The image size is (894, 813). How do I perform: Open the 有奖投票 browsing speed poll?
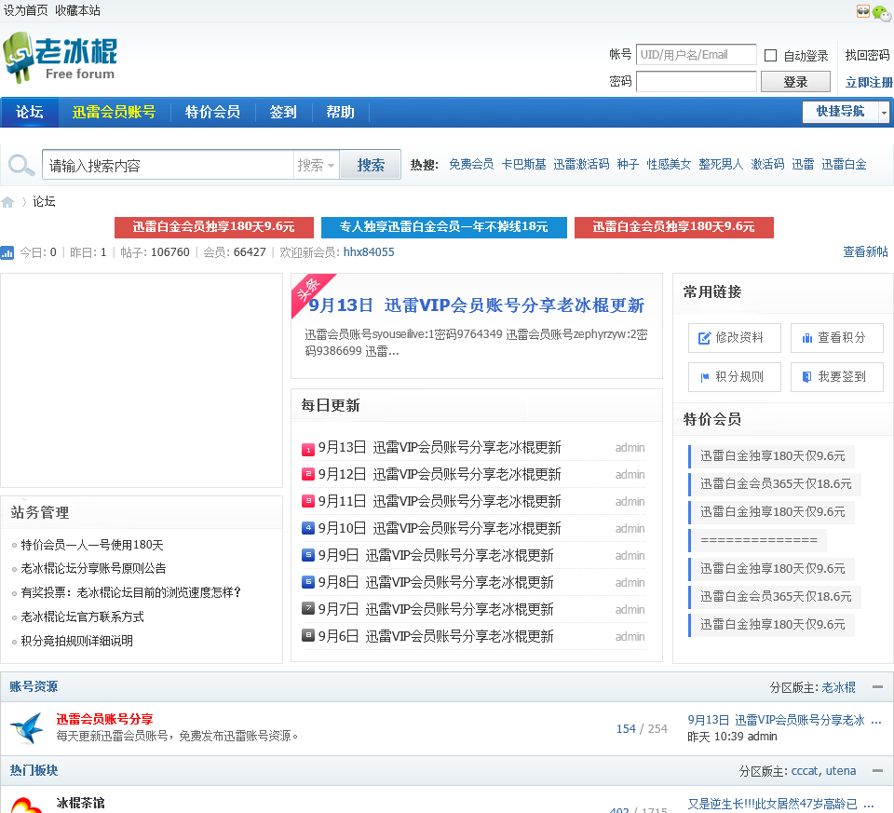(x=131, y=593)
